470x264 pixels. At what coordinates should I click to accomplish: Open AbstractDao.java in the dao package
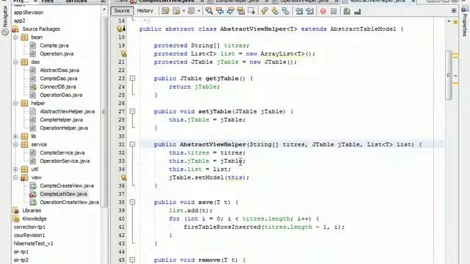pos(59,70)
